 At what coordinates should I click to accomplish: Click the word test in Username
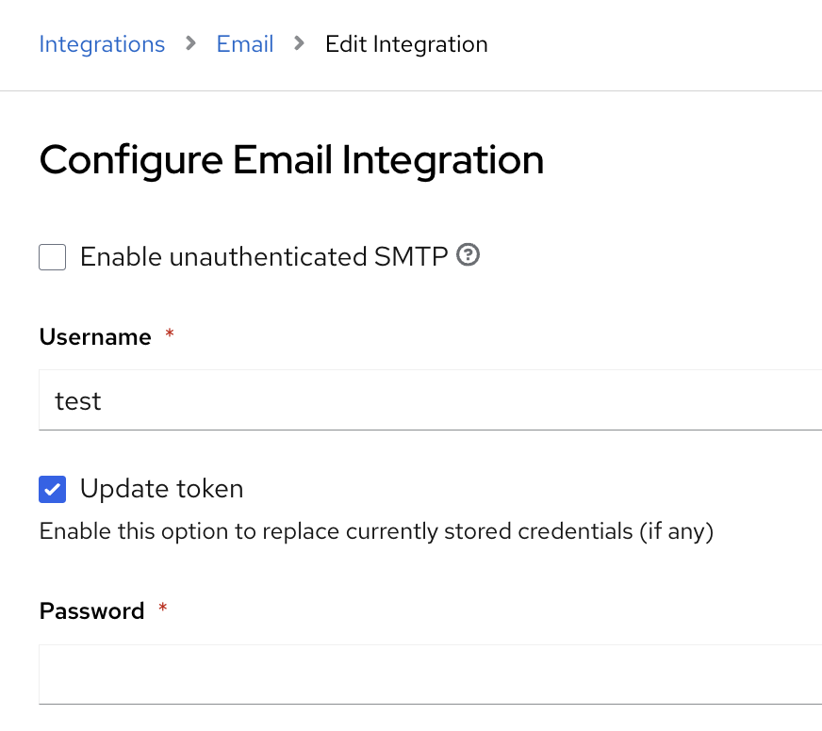click(x=78, y=402)
